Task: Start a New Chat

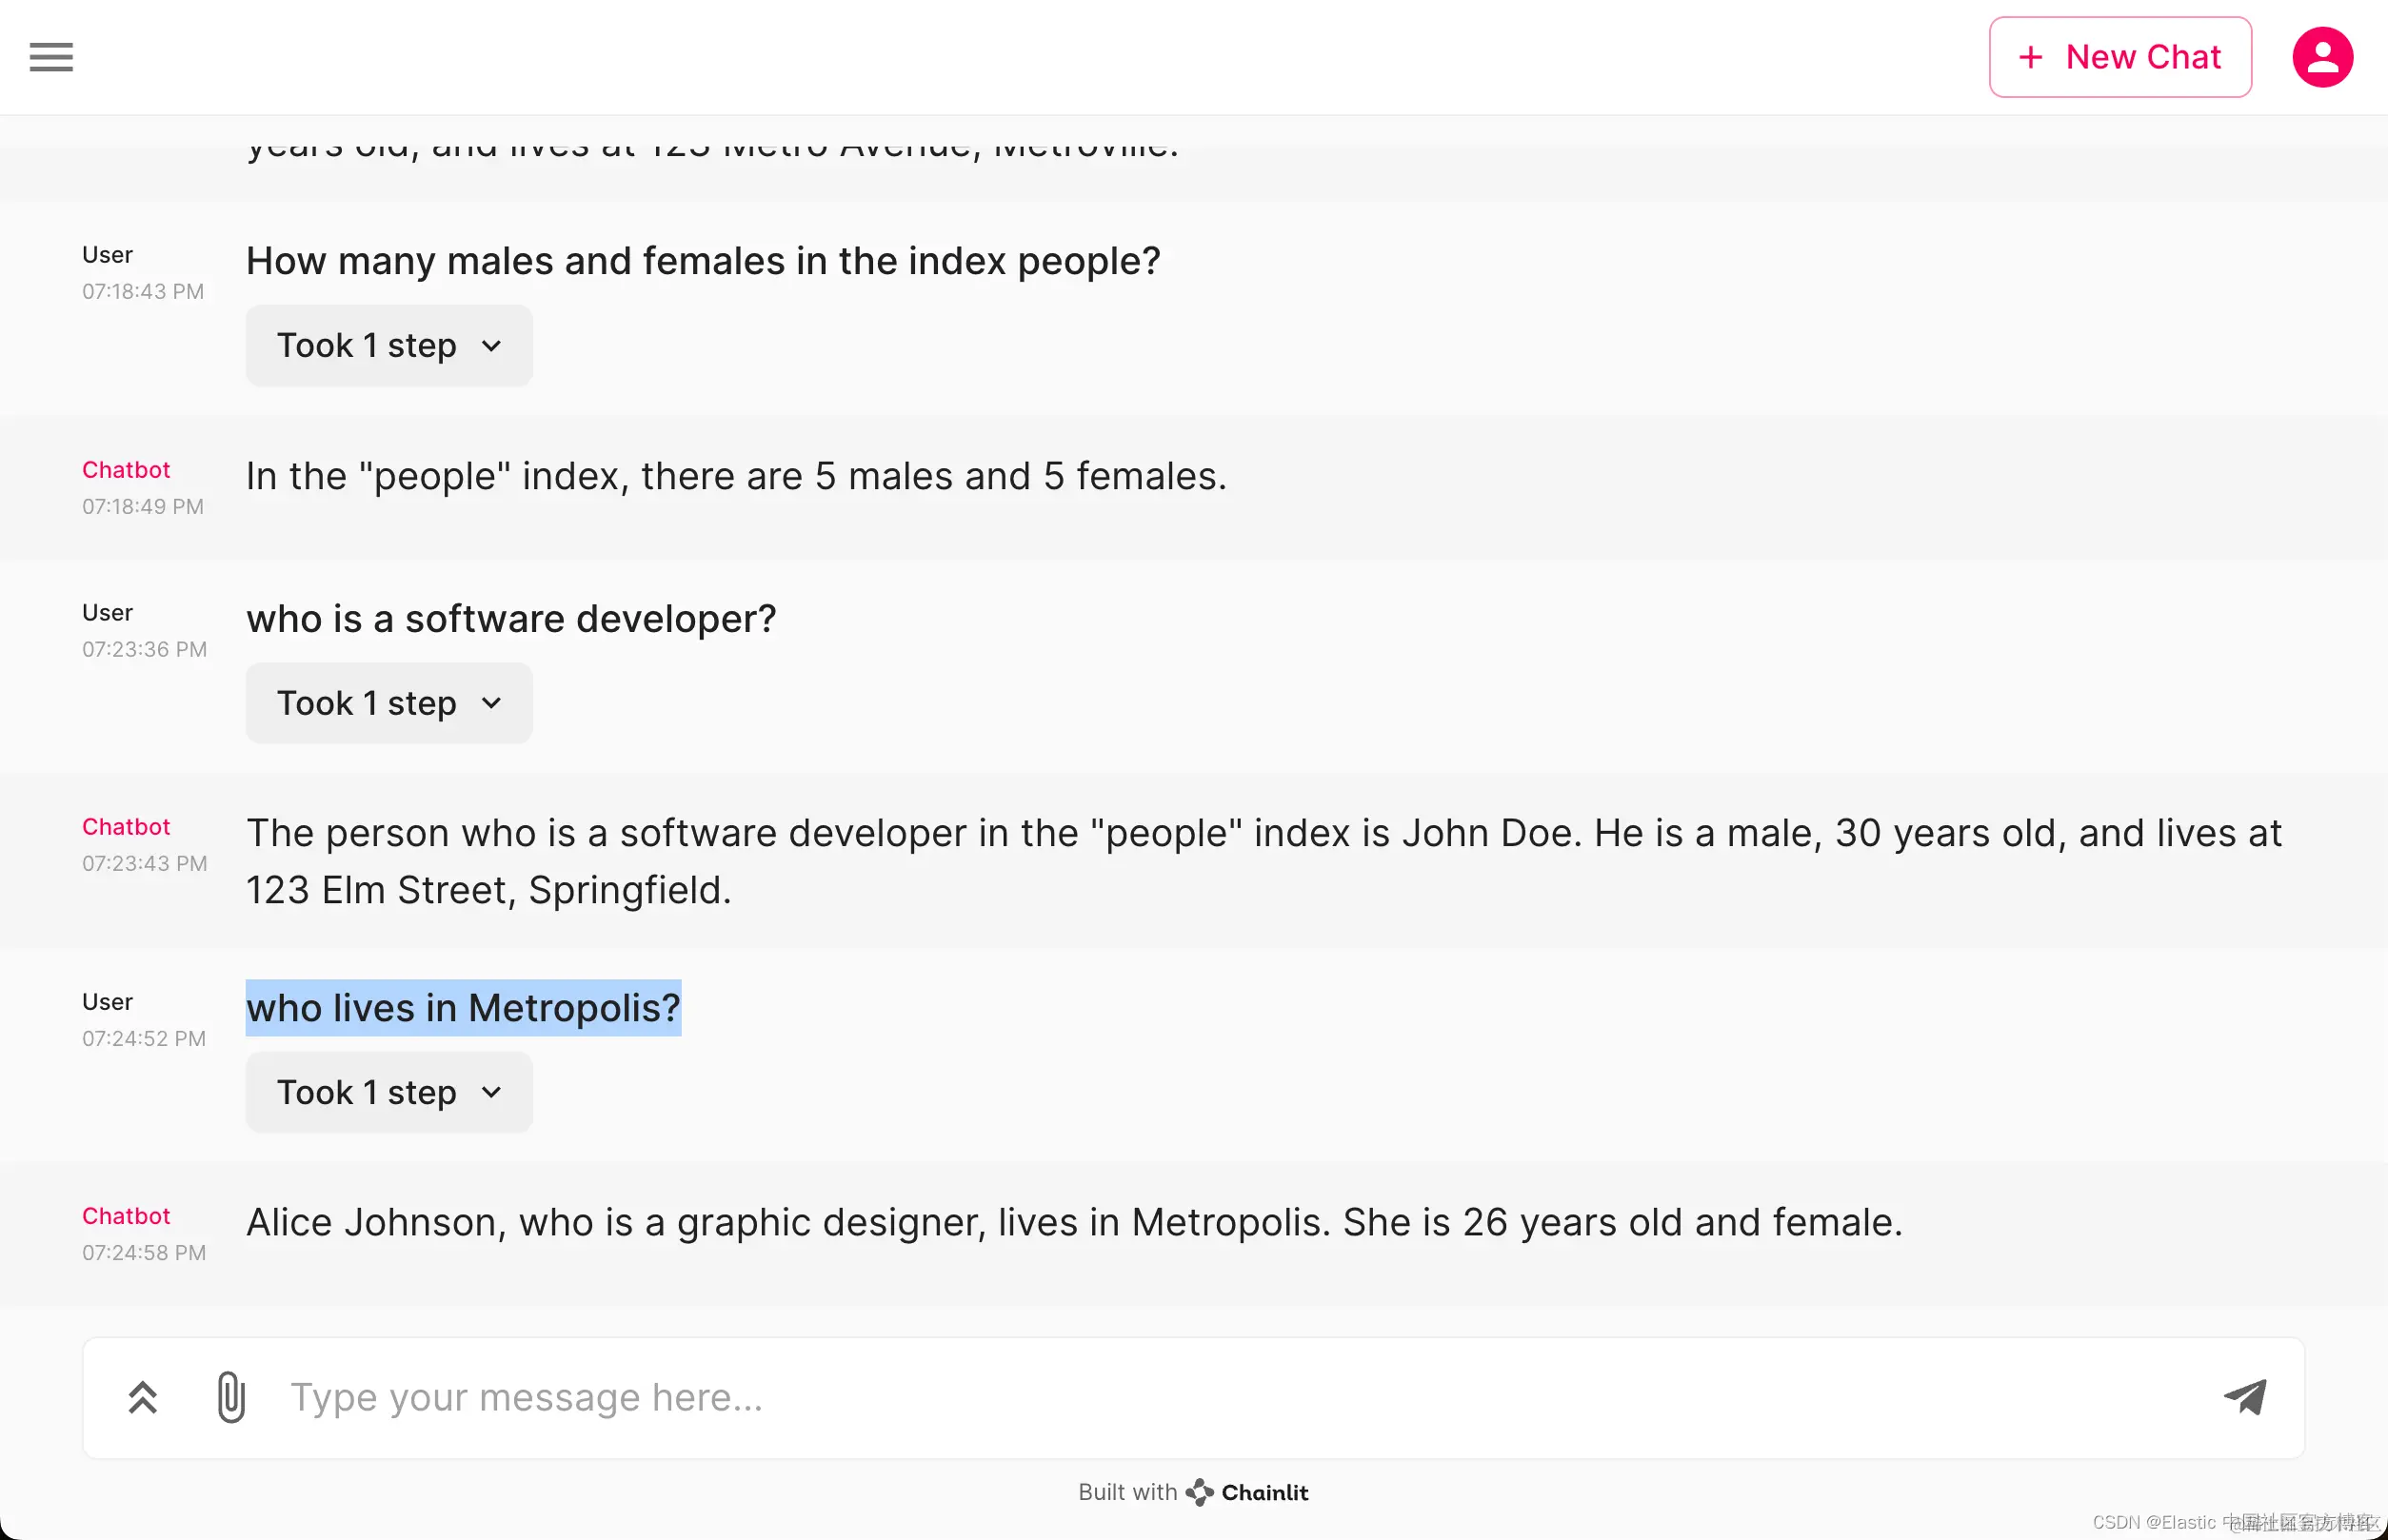Action: [2119, 57]
